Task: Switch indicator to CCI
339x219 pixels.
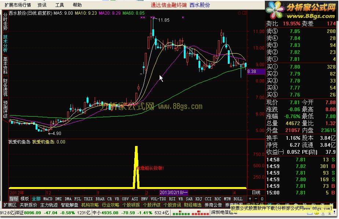Action: pyautogui.click(x=208, y=199)
